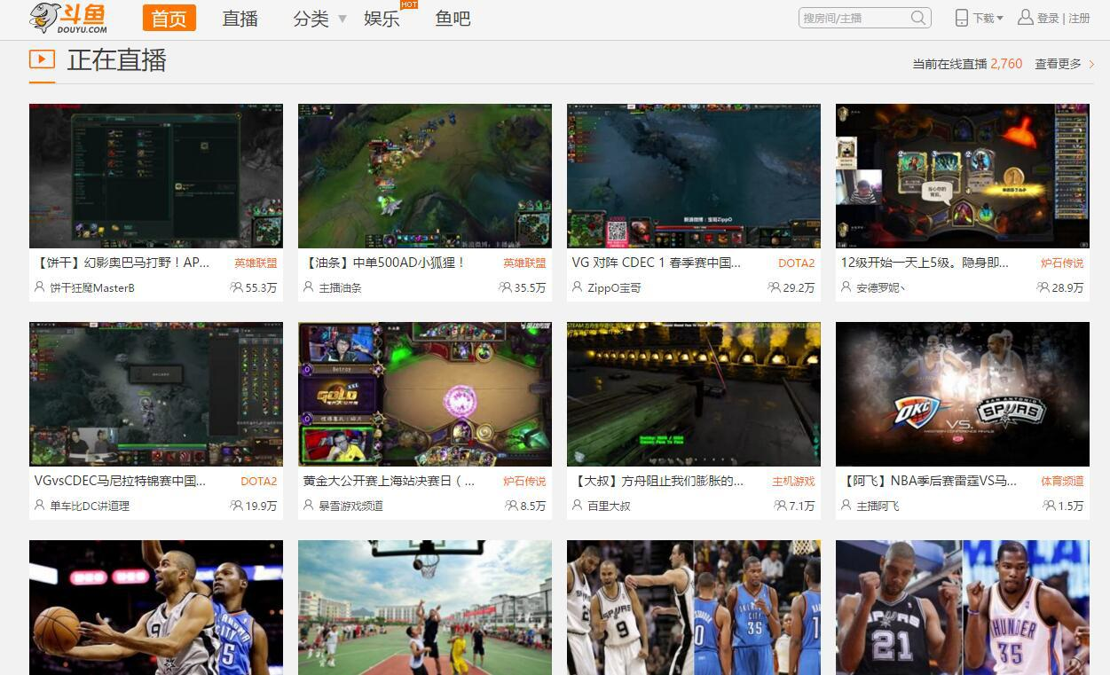1110x675 pixels.
Task: Click the 体育频道 category tag
Action: [x=1062, y=482]
